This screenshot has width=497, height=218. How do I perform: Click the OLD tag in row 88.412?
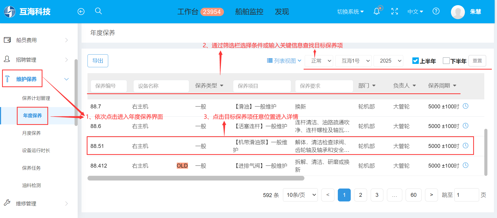click(x=182, y=166)
